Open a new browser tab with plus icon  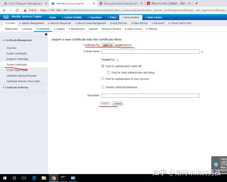196,3
